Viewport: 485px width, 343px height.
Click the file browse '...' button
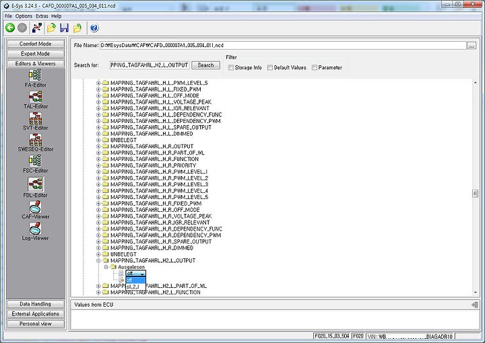pos(472,46)
